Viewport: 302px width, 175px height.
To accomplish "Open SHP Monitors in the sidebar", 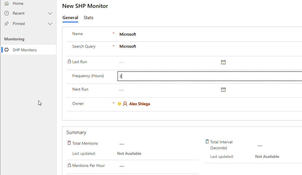I will (28, 50).
